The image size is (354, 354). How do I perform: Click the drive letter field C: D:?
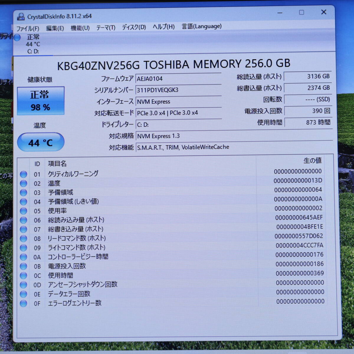pos(178,124)
